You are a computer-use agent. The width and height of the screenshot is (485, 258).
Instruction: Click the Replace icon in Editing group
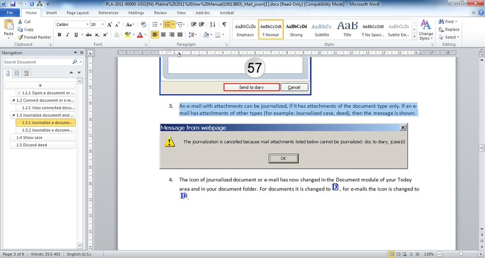coord(441,29)
